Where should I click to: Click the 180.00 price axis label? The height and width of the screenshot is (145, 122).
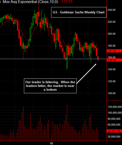[x=111, y=46]
